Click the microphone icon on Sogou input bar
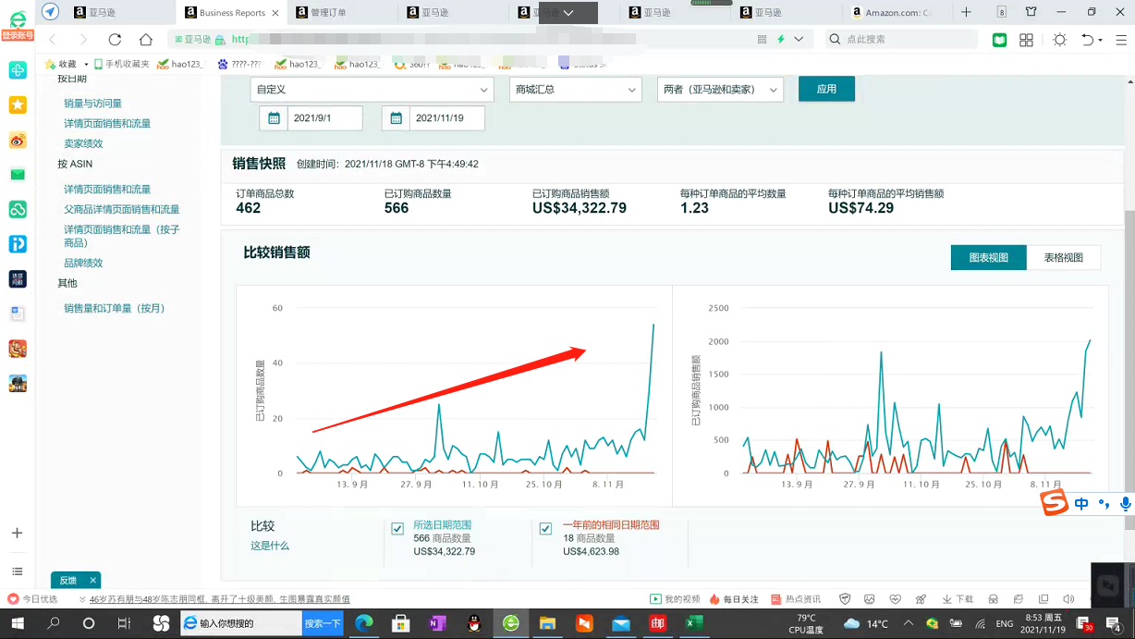1135x639 pixels. (x=1127, y=503)
